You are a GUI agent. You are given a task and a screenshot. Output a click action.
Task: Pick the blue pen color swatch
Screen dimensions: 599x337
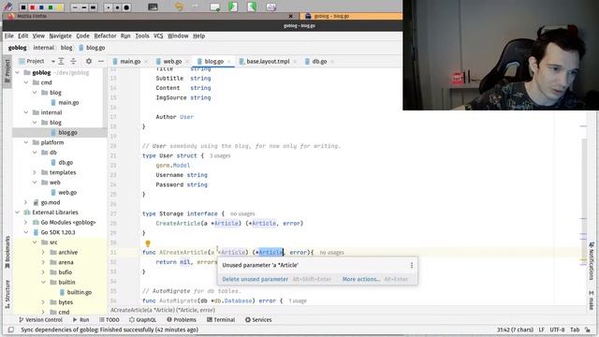[41, 7]
